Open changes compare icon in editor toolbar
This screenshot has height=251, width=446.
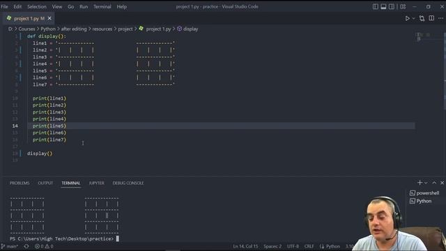(422, 19)
